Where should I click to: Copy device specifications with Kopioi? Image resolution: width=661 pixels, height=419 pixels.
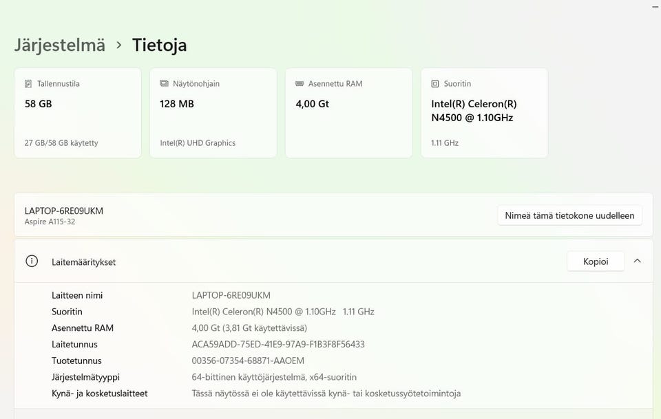pos(596,261)
